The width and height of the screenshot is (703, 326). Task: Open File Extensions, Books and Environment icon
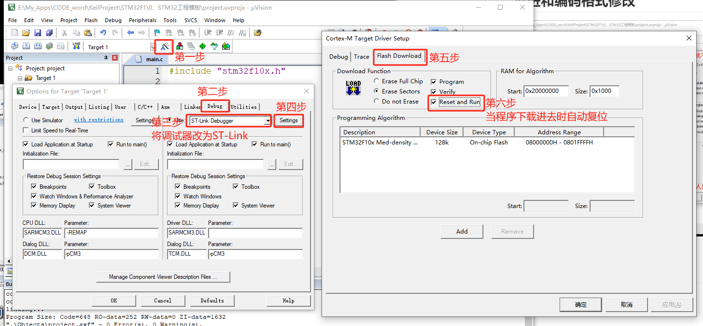click(179, 47)
